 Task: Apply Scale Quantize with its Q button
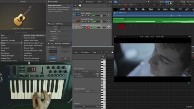(x=98, y=91)
